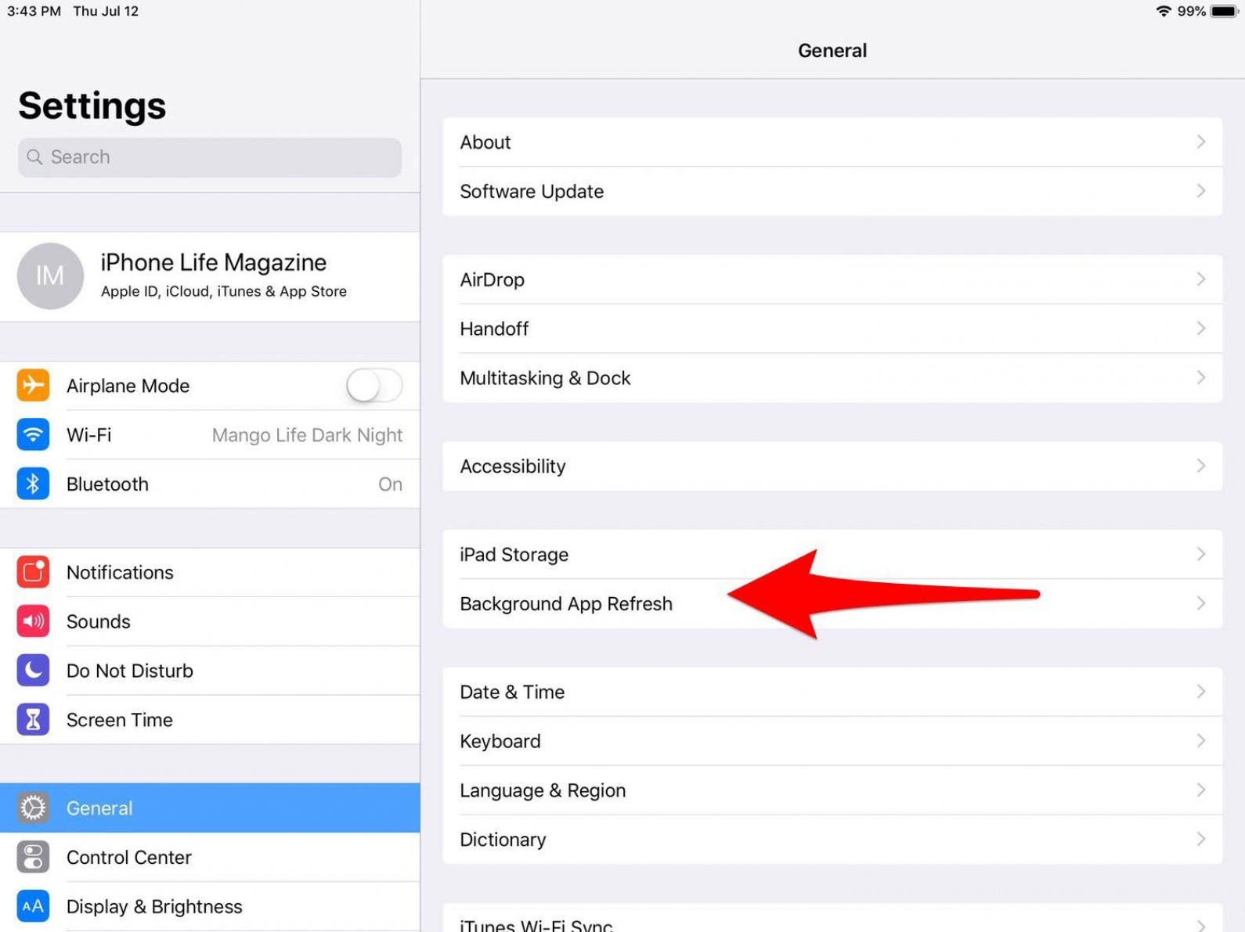Tap the Display & Brightness AA icon
The width and height of the screenshot is (1245, 932).
[33, 906]
